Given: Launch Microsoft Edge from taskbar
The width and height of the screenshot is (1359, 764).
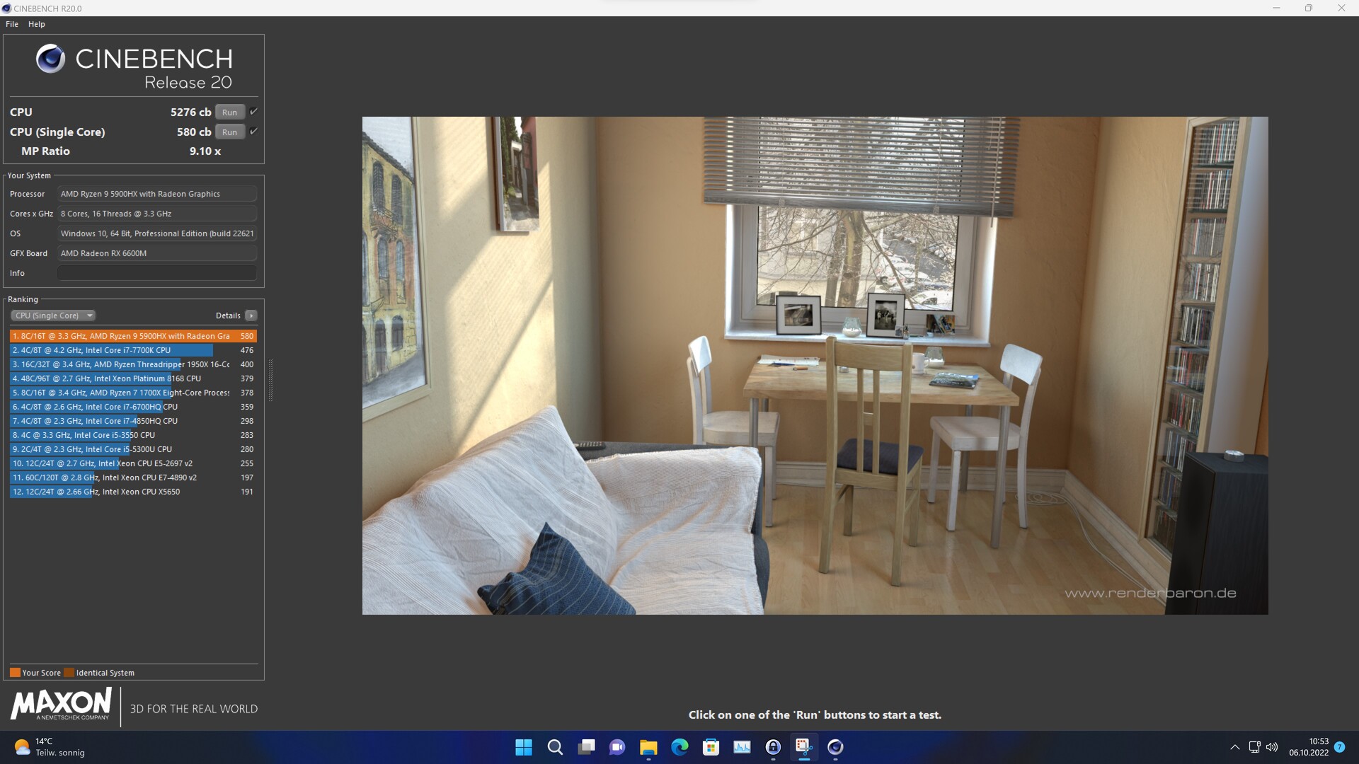Looking at the screenshot, I should (x=679, y=747).
